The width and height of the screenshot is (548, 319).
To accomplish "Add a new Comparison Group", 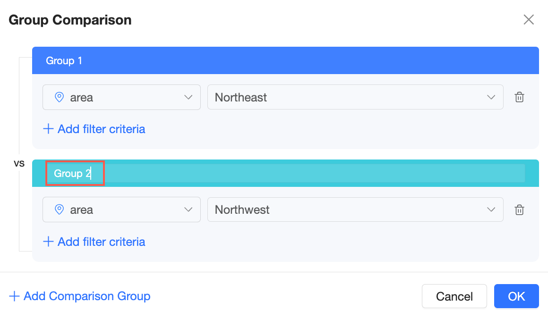I will [x=80, y=296].
